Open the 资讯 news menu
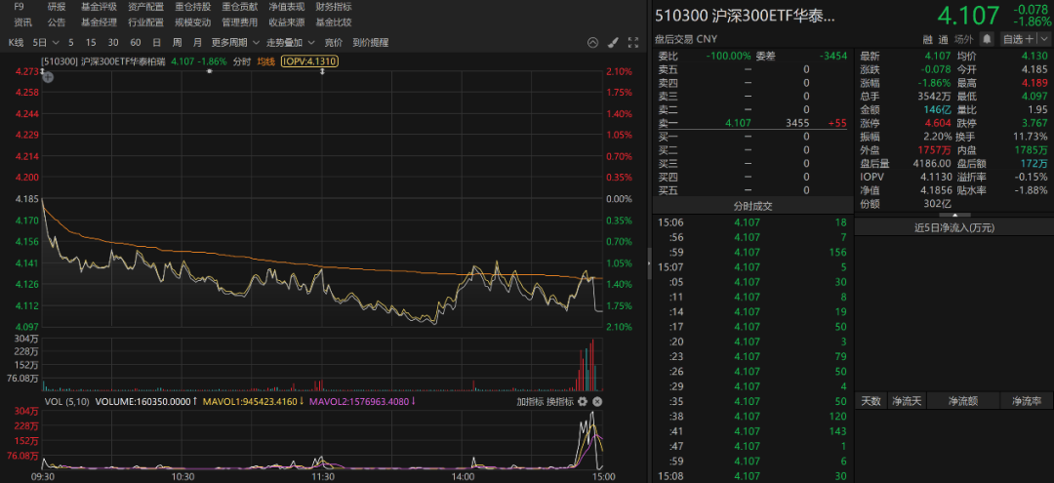Image resolution: width=1054 pixels, height=483 pixels. (22, 22)
